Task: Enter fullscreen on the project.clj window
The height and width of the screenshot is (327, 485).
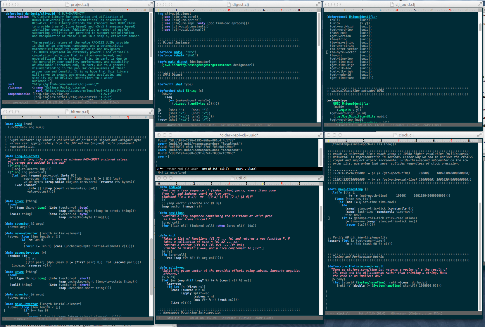Action: pyautogui.click(x=150, y=4)
